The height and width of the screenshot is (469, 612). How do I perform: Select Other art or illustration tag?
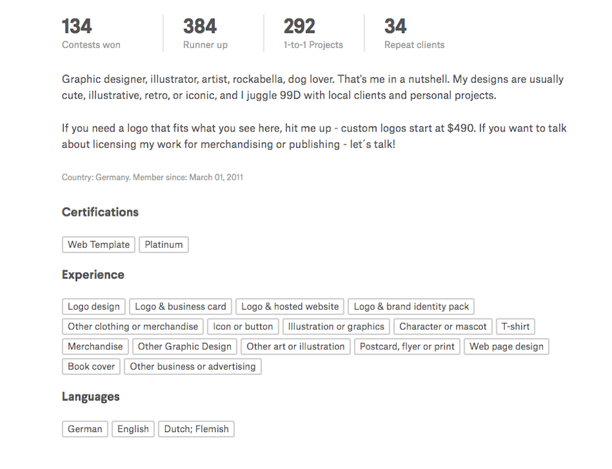(295, 347)
